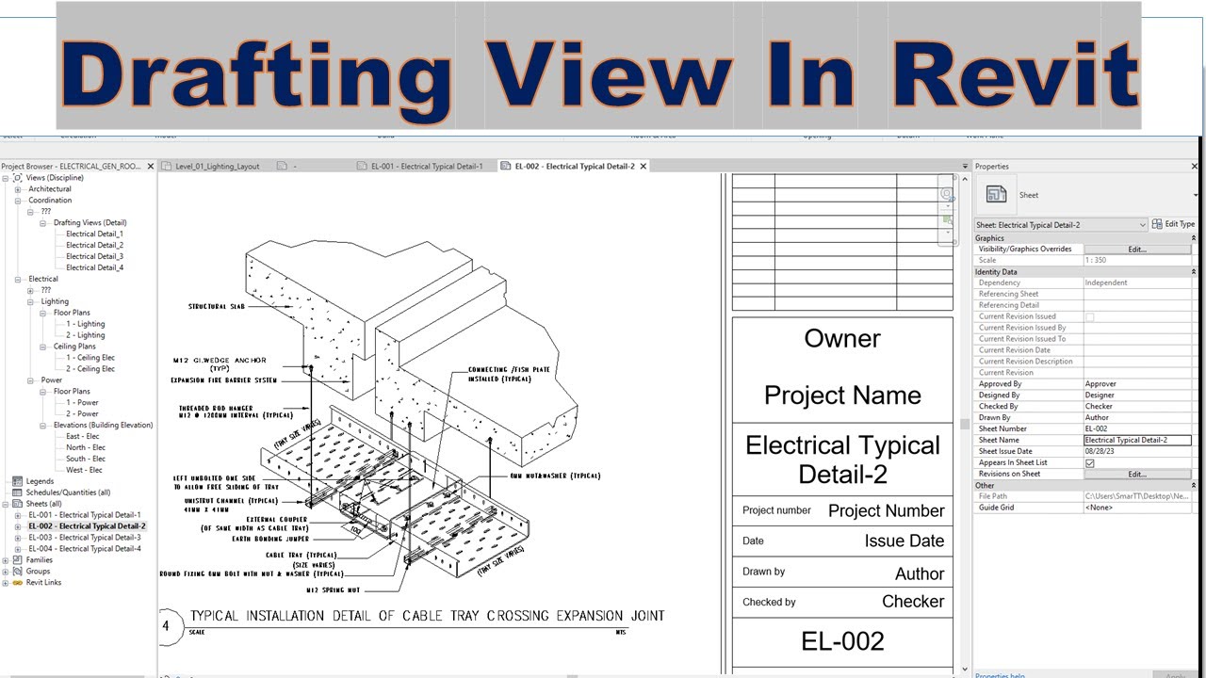Click the EL-001 tab sheet icon

pos(363,167)
